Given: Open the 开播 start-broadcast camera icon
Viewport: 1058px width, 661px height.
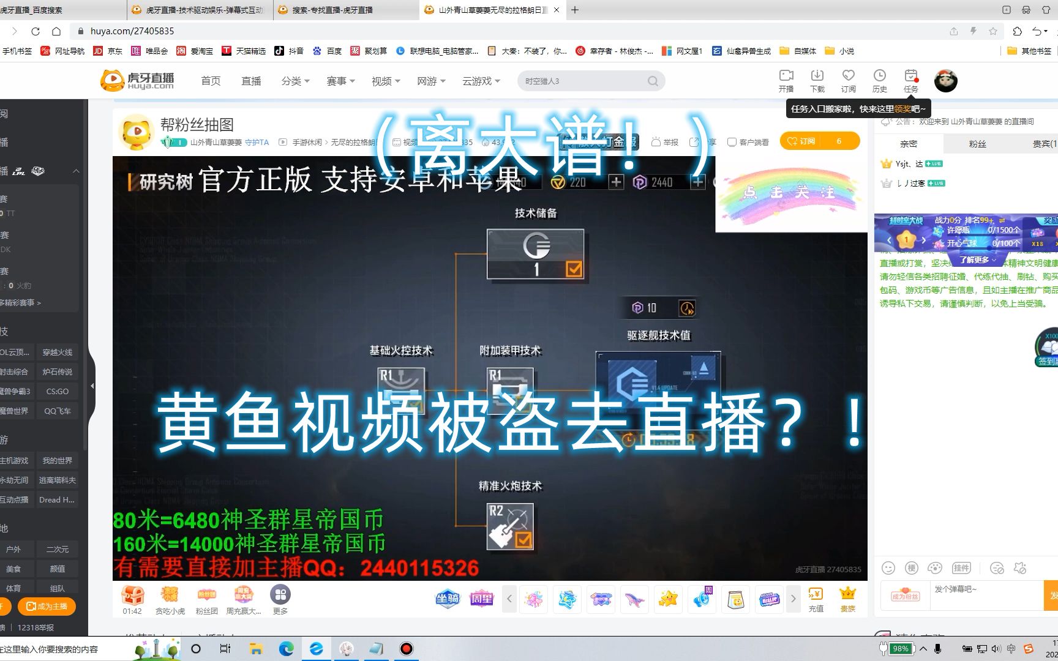Looking at the screenshot, I should pyautogui.click(x=786, y=80).
